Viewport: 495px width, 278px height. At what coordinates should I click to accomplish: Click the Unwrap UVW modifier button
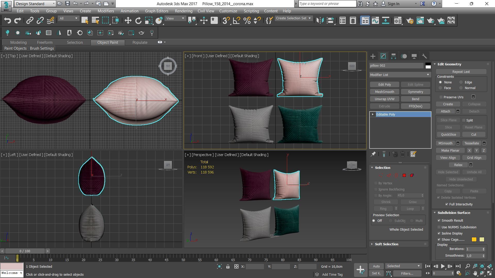(x=384, y=99)
